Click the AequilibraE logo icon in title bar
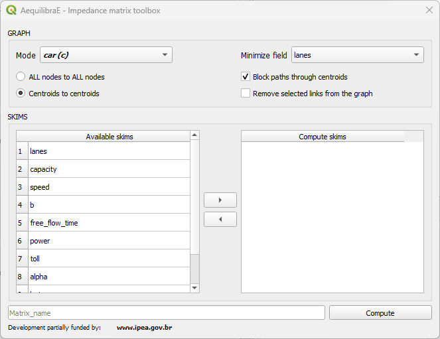Image resolution: width=440 pixels, height=339 pixels. point(11,11)
